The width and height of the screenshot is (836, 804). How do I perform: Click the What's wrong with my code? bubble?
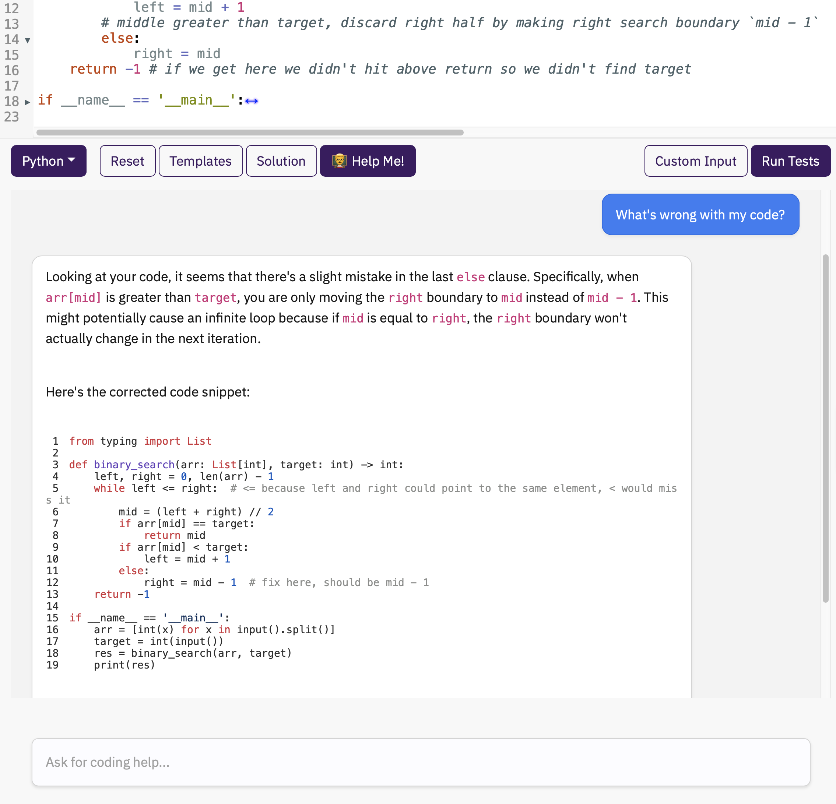tap(700, 215)
